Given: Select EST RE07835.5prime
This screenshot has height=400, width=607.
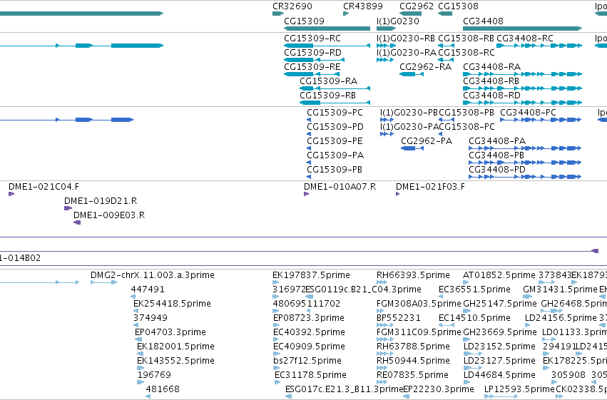Looking at the screenshot, I should coord(384,383).
